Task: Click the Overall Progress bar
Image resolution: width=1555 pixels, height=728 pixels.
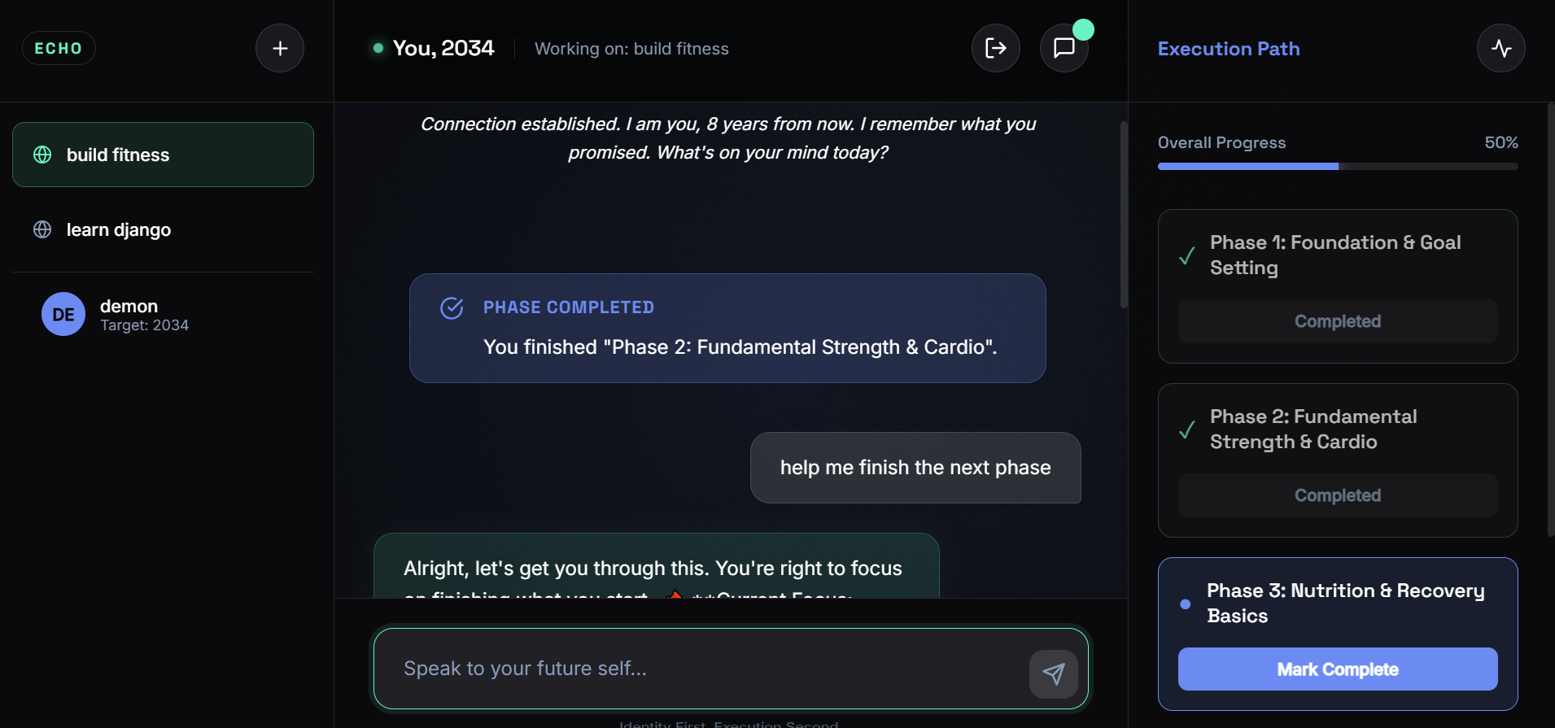Action: pos(1337,167)
